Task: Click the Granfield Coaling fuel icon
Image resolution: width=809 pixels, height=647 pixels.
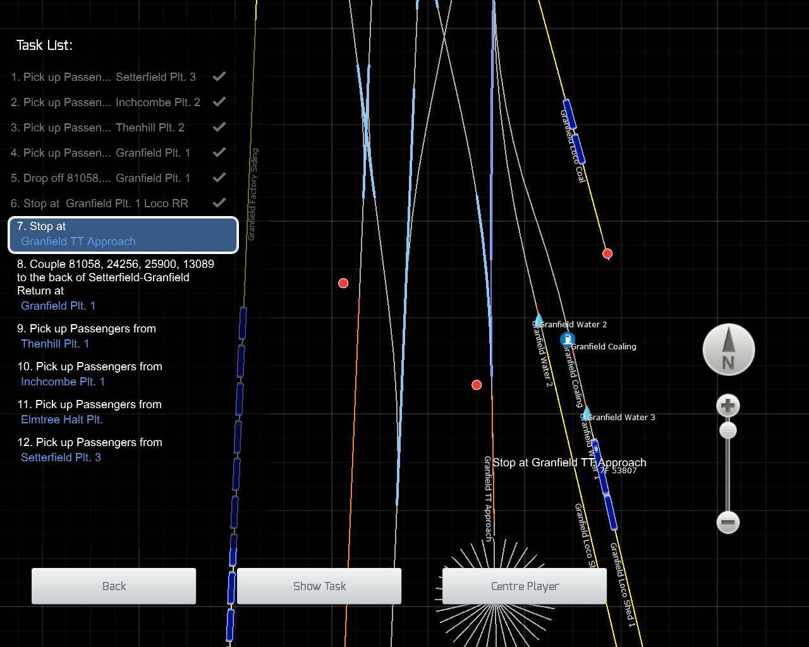Action: tap(568, 340)
